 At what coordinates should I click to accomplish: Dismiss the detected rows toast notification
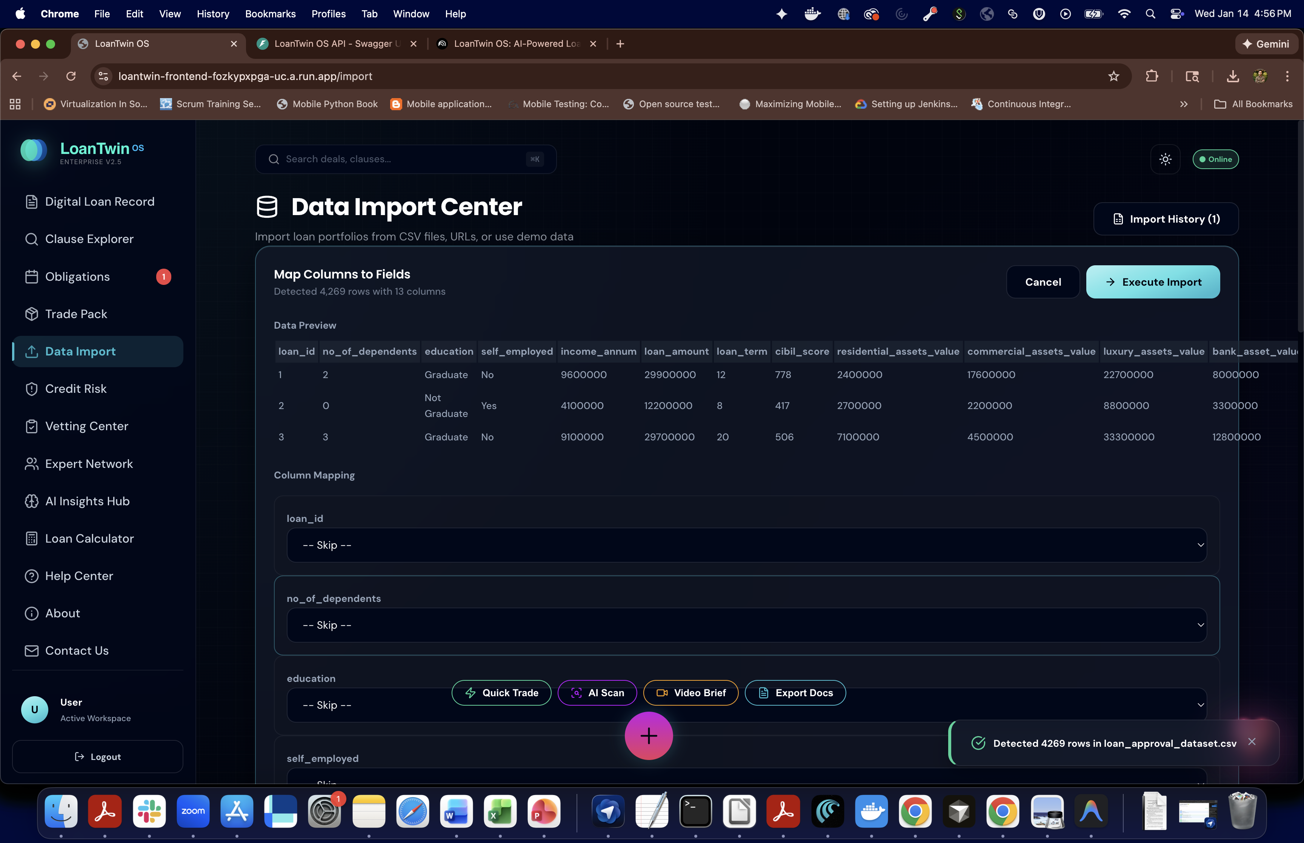click(1252, 742)
